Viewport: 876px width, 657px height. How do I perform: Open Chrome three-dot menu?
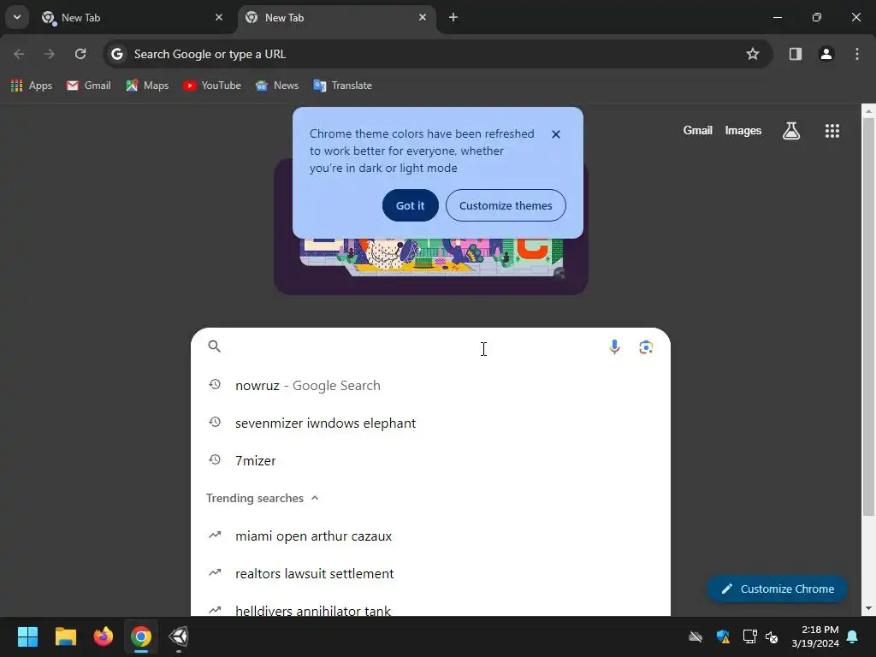click(x=857, y=54)
